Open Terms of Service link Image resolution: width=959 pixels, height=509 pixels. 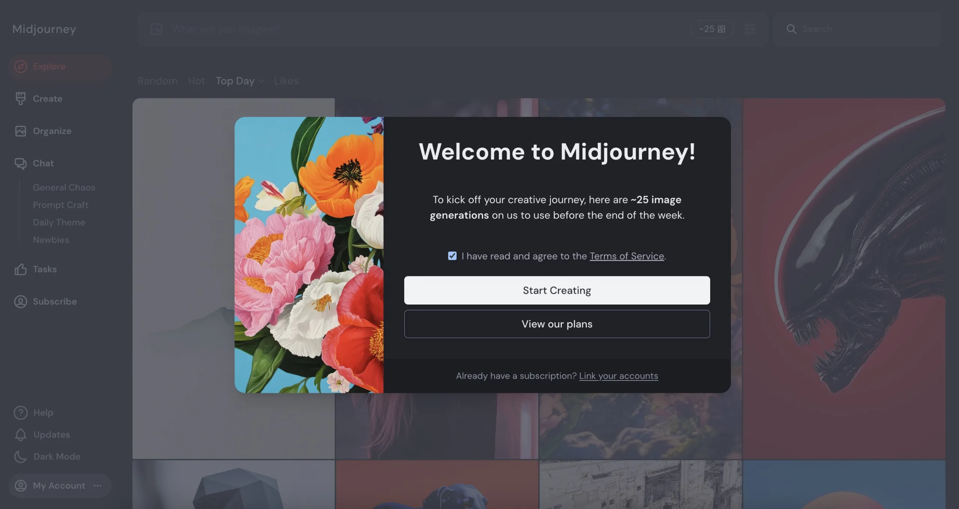tap(627, 256)
